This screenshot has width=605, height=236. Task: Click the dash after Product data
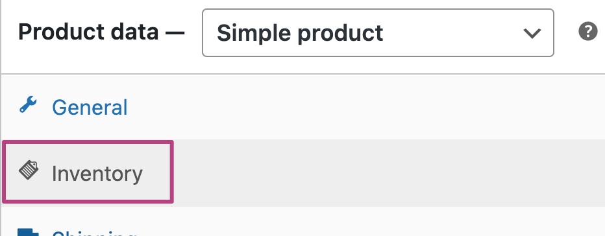coord(175,33)
